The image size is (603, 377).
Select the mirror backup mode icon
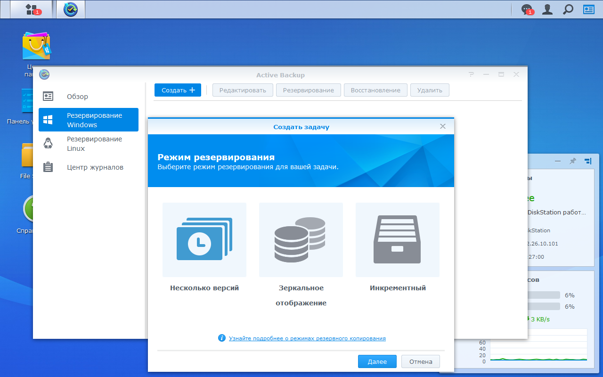(301, 240)
